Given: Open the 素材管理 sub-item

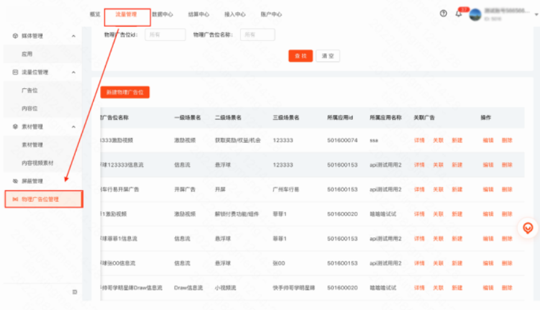Looking at the screenshot, I should (x=32, y=145).
